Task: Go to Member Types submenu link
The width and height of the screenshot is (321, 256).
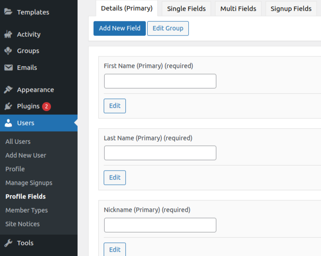Action: (x=27, y=210)
